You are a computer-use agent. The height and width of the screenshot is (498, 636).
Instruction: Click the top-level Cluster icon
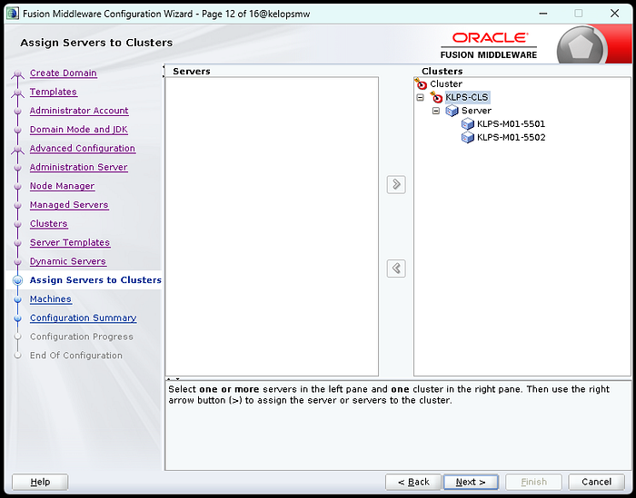(421, 83)
